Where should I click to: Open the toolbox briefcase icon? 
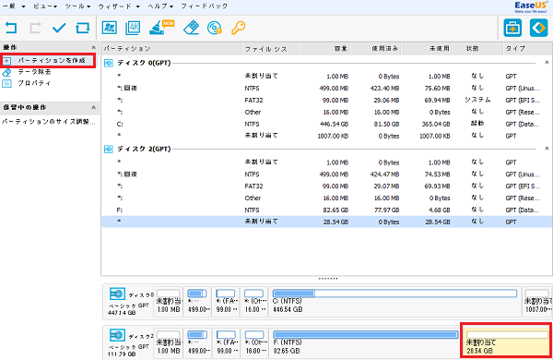tap(512, 28)
